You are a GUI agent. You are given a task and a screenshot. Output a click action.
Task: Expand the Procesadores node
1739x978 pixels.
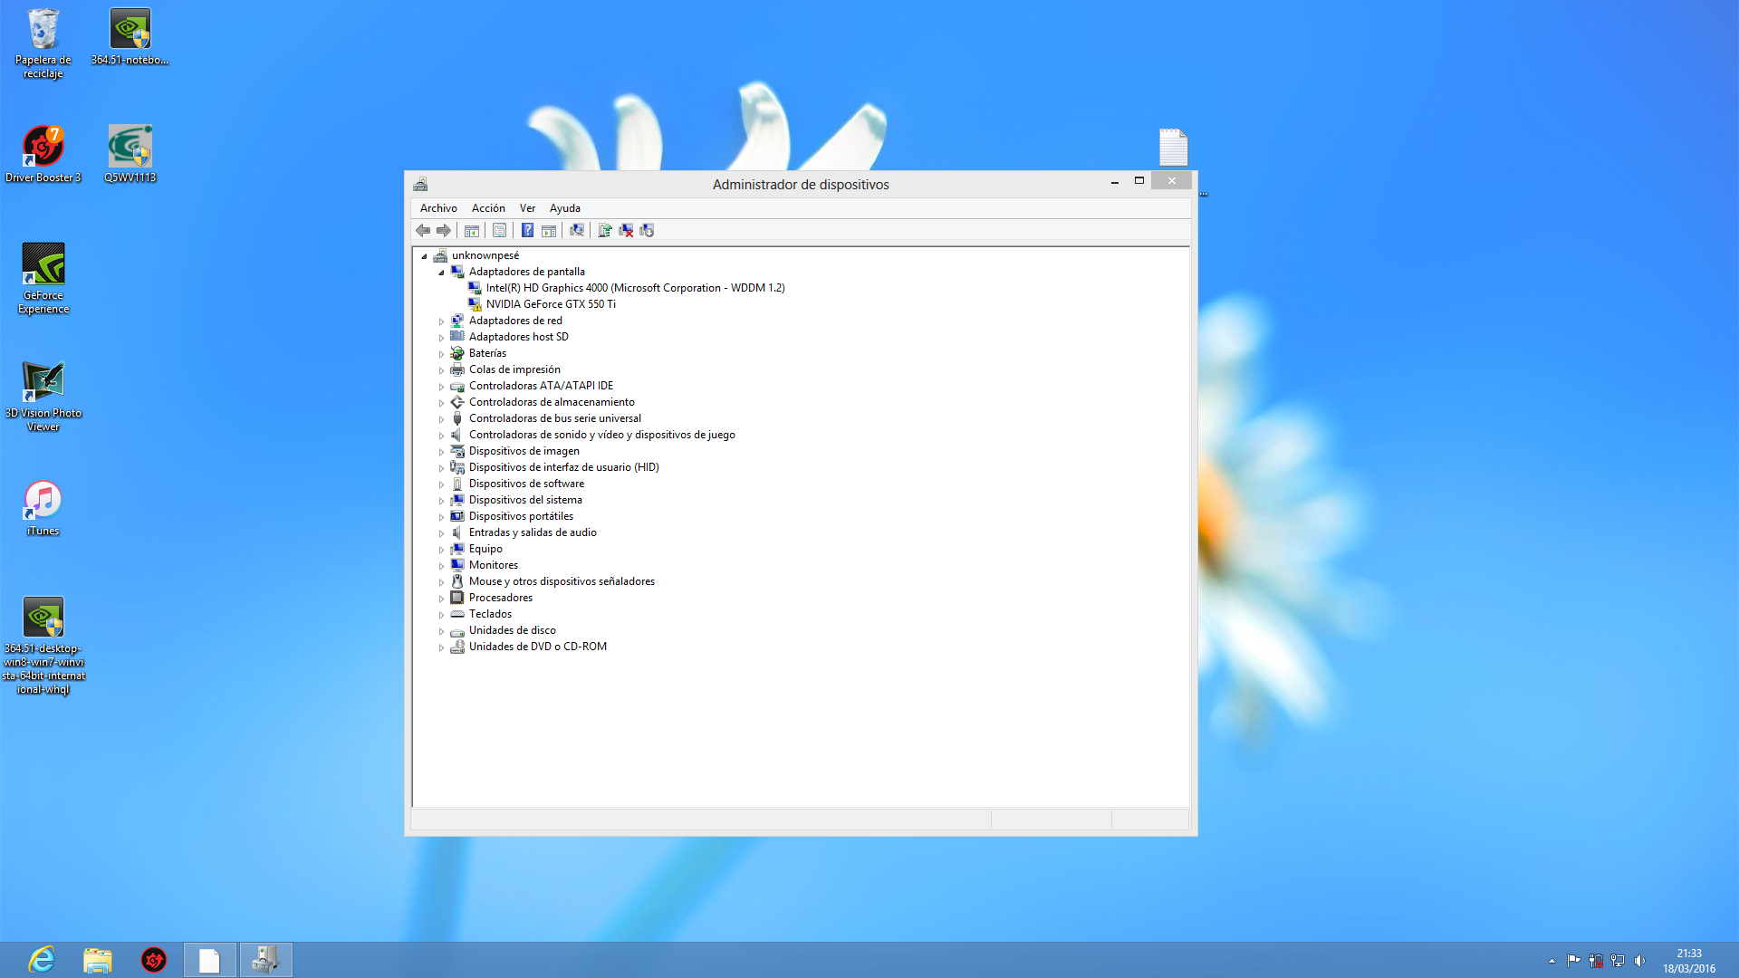tap(441, 599)
